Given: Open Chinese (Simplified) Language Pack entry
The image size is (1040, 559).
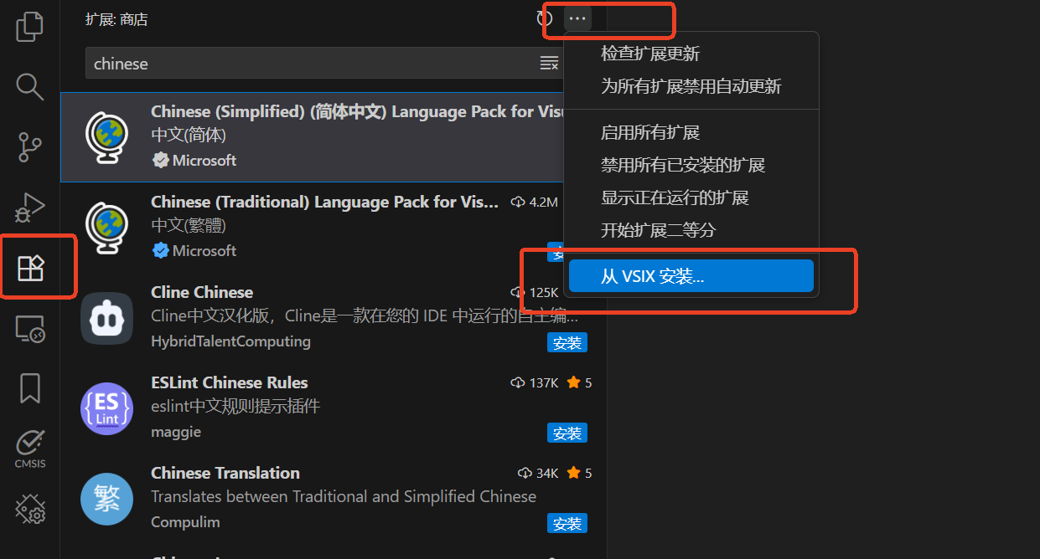Looking at the screenshot, I should 312,136.
